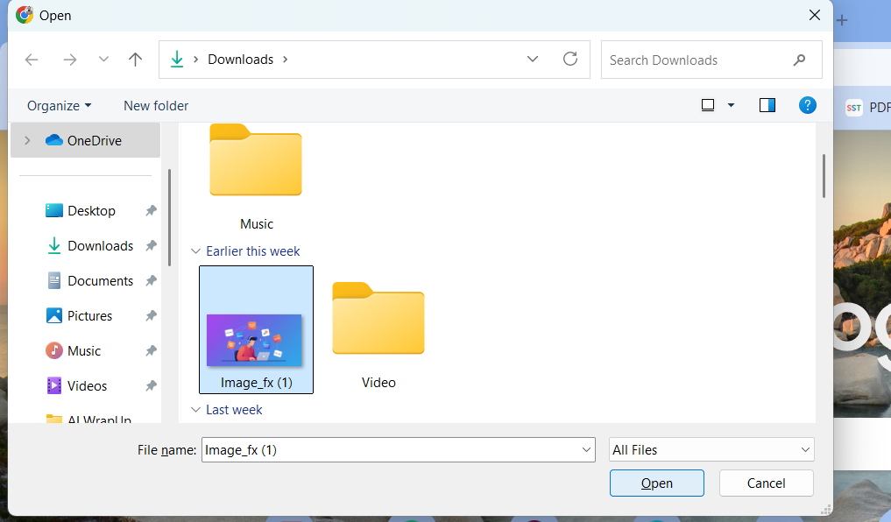The width and height of the screenshot is (891, 522).
Task: Open the address bar history dropdown
Action: [x=533, y=59]
